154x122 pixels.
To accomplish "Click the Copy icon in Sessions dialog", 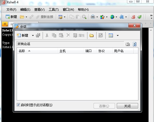I will [x=54, y=35].
